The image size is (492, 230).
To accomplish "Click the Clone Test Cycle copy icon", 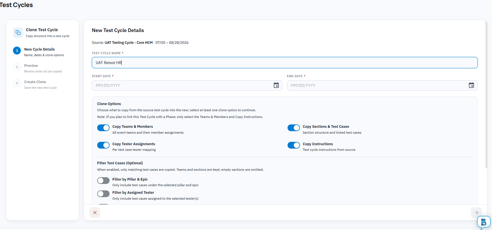I will coord(18,33).
